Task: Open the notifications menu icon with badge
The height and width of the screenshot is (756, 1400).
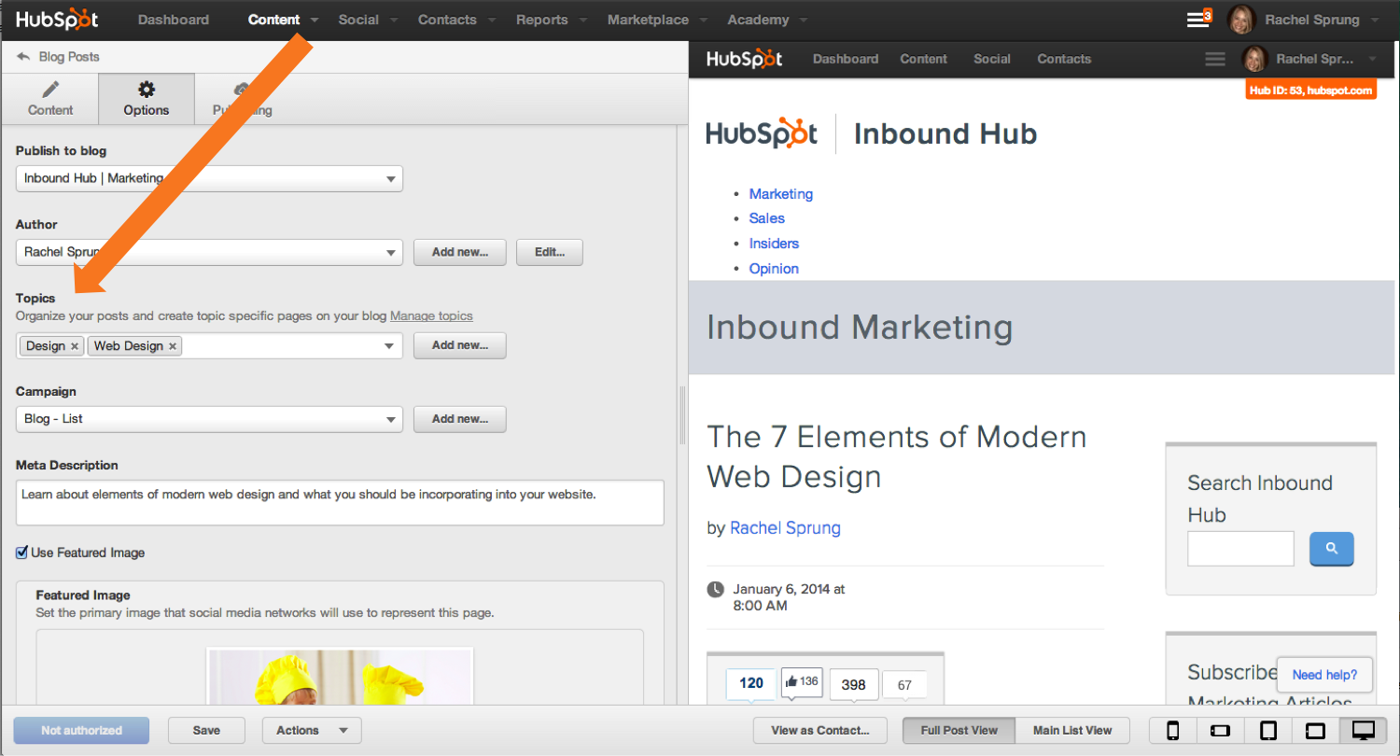Action: tap(1198, 19)
